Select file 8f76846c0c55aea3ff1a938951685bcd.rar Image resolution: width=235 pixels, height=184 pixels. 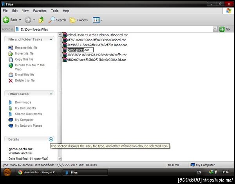[x=96, y=40]
